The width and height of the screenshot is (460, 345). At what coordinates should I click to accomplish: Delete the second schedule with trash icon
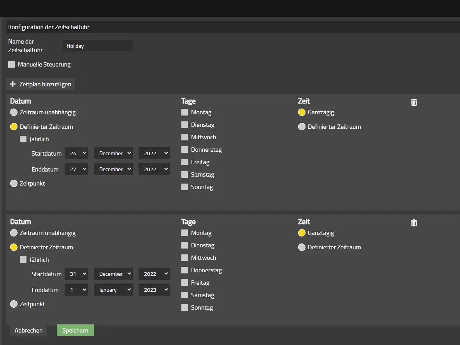414,223
